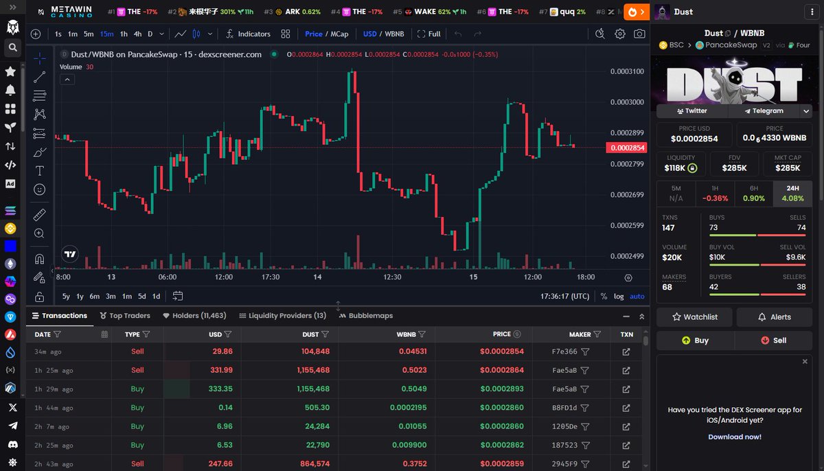
Task: Close the DEX Screener app promo
Action: pyautogui.click(x=805, y=361)
